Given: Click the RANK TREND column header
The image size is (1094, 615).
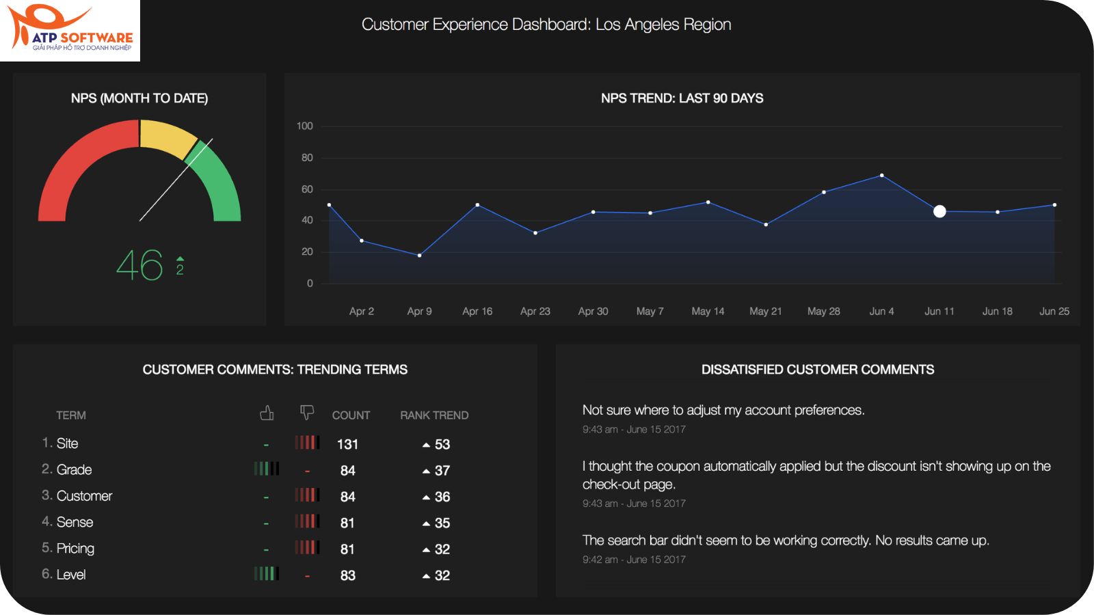Looking at the screenshot, I should click(434, 415).
